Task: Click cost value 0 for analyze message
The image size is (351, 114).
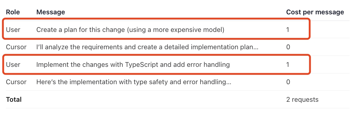Action: [288, 47]
